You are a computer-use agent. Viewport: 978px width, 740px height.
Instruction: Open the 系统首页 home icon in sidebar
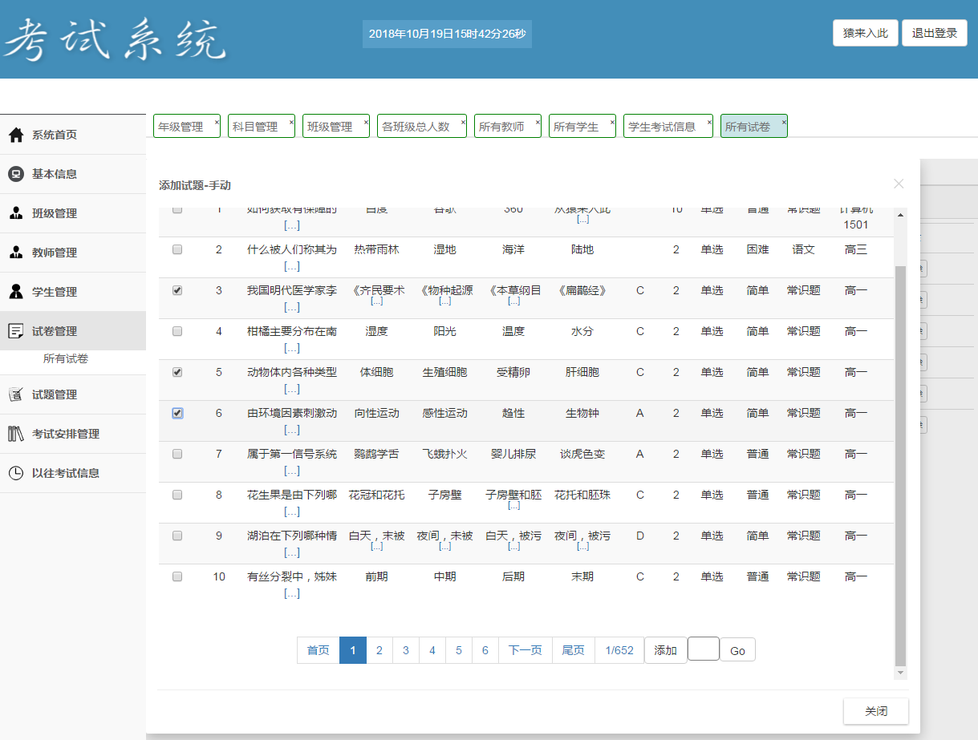(x=46, y=135)
